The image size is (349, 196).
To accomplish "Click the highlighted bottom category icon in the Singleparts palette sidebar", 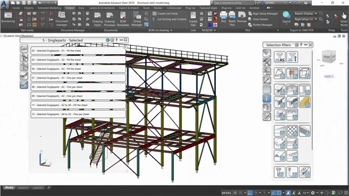I will coord(24,85).
